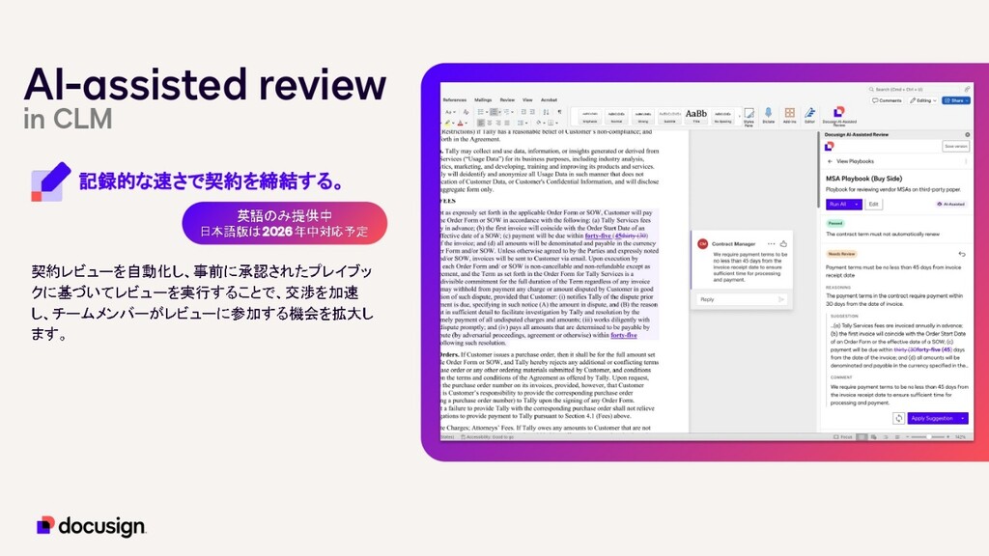Click the AI-Assisted badge
The height and width of the screenshot is (556, 989).
click(x=951, y=205)
